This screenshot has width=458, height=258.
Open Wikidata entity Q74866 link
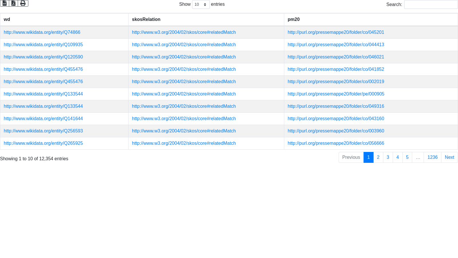[42, 32]
